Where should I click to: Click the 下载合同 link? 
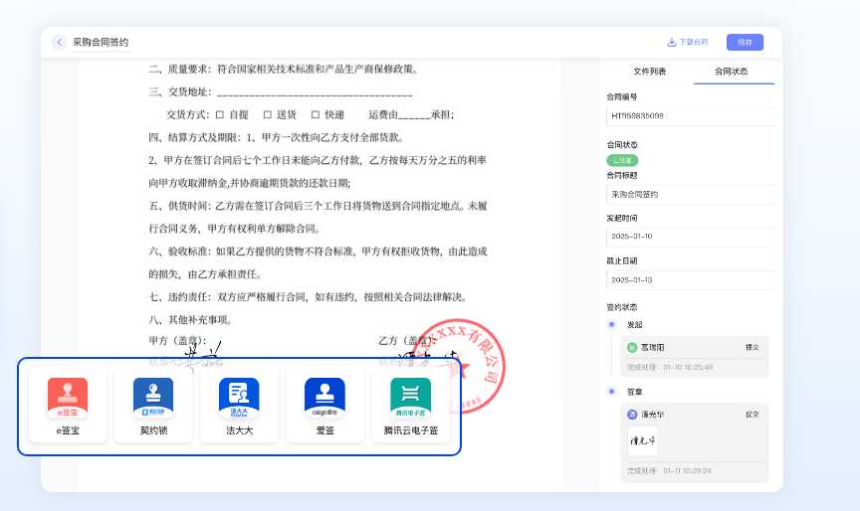tap(694, 43)
